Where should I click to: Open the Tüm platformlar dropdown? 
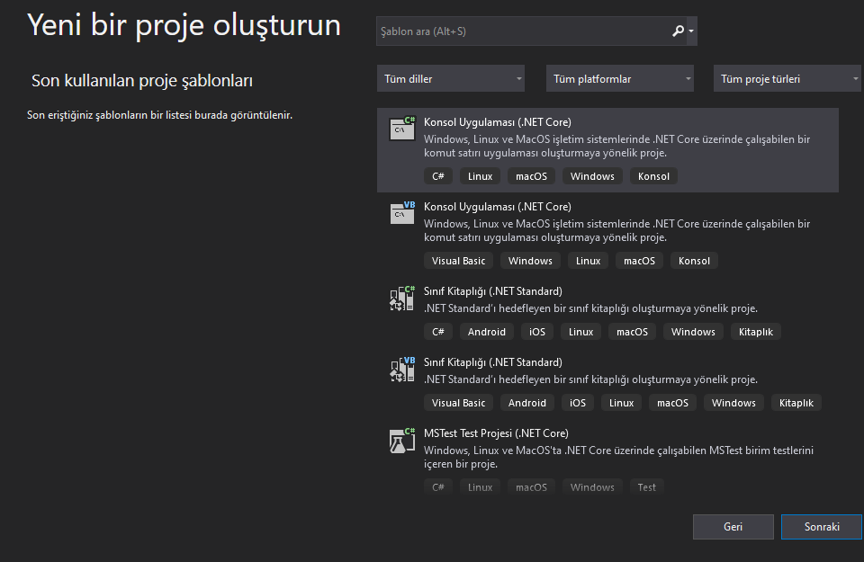tap(620, 79)
